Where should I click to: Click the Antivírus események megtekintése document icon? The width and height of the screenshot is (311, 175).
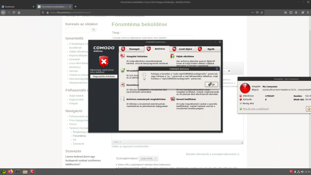122,99
